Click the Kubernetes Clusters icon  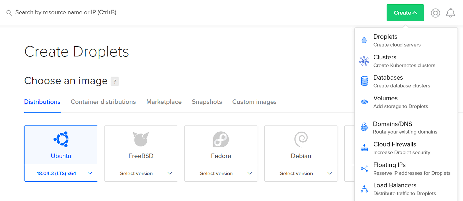click(x=364, y=61)
